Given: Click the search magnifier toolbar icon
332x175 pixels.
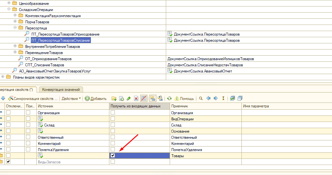Looking at the screenshot, I should (201, 99).
